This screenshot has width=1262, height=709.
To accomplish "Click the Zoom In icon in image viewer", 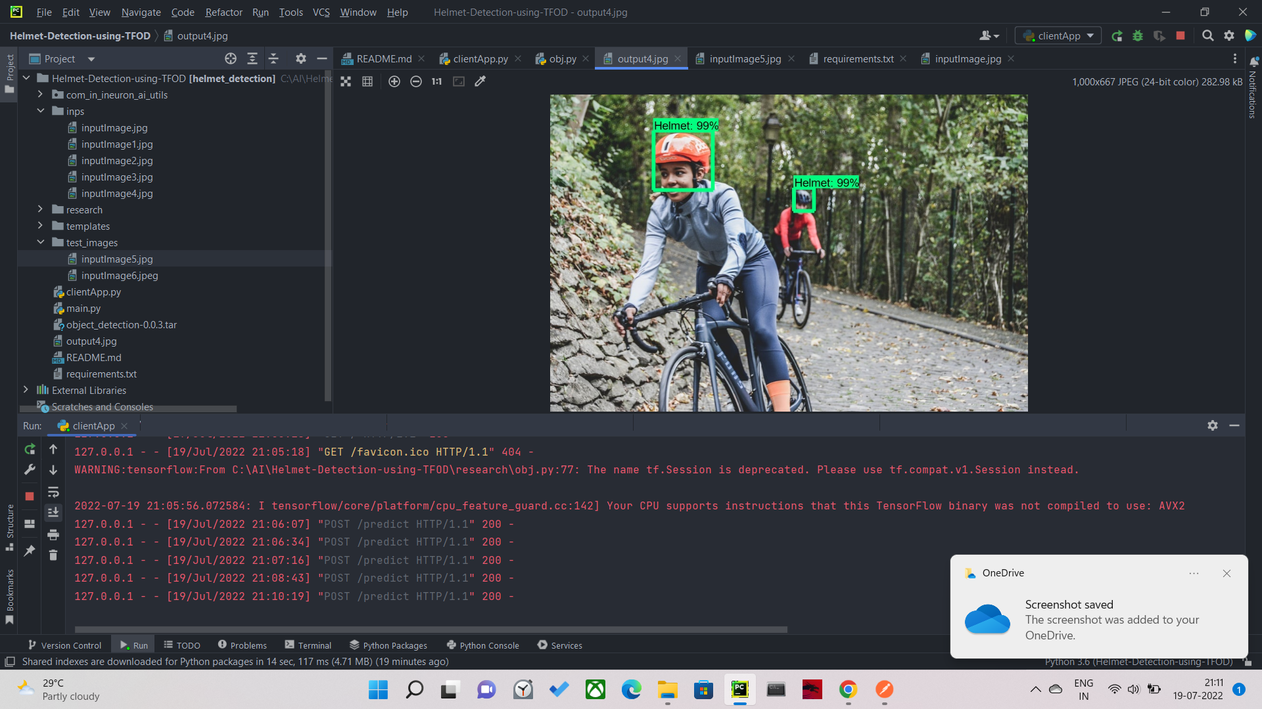I will pyautogui.click(x=394, y=81).
